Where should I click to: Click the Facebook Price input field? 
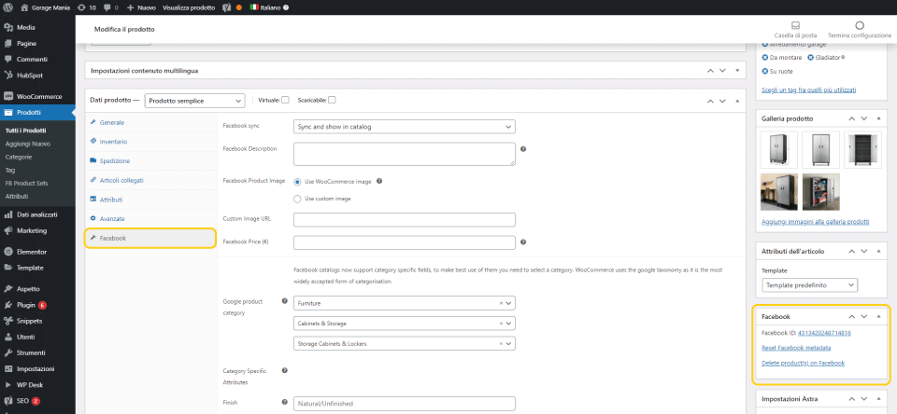click(405, 242)
